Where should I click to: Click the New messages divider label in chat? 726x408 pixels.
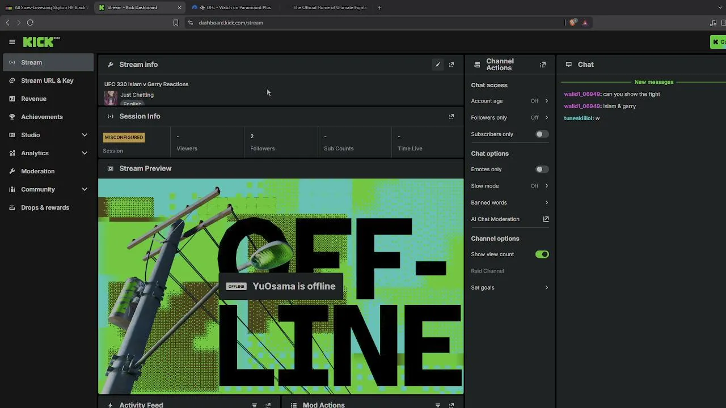(x=654, y=82)
